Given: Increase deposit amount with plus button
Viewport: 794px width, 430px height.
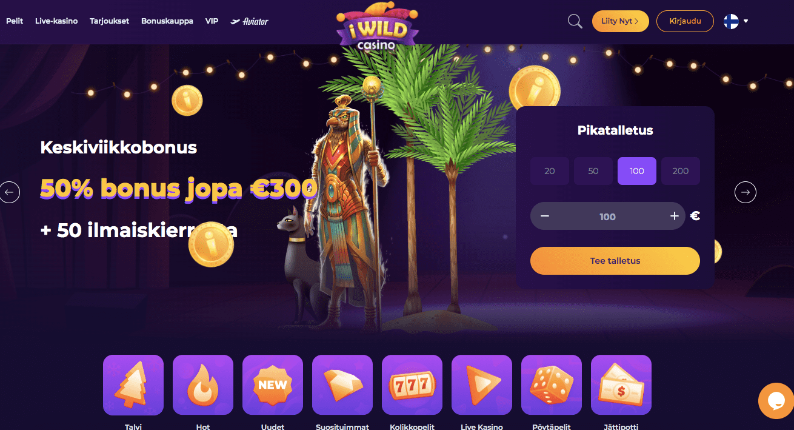Looking at the screenshot, I should 674,217.
